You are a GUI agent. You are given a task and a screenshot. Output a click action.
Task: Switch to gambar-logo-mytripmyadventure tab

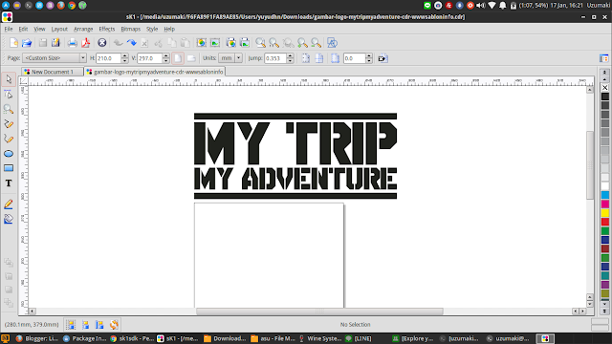(x=155, y=72)
